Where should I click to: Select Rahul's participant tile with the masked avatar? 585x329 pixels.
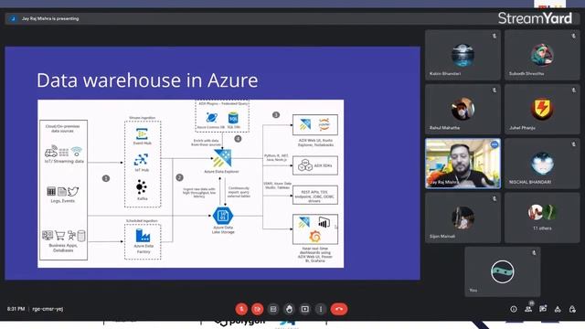coord(463,110)
